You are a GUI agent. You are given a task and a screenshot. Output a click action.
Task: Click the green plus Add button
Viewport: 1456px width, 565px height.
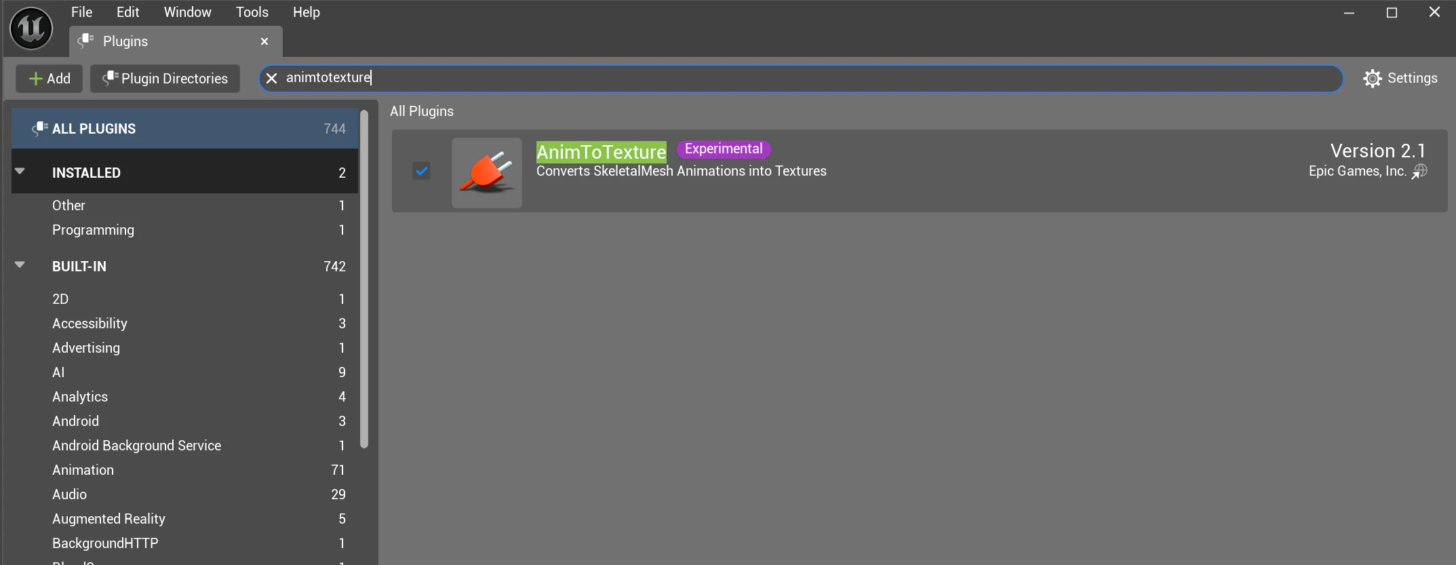point(50,79)
